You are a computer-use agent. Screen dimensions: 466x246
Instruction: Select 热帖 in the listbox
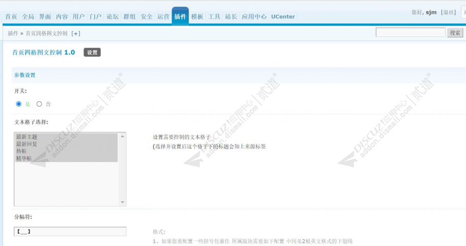tap(66, 151)
